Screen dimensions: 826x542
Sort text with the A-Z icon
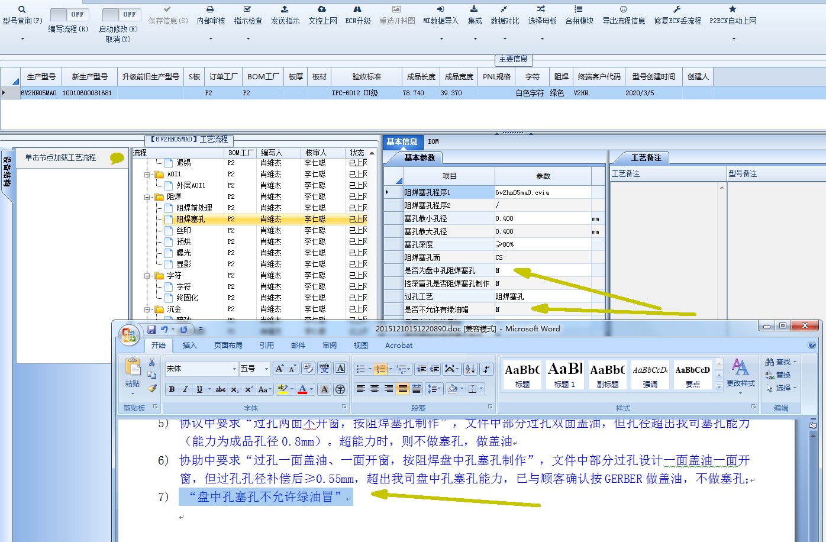click(x=470, y=369)
